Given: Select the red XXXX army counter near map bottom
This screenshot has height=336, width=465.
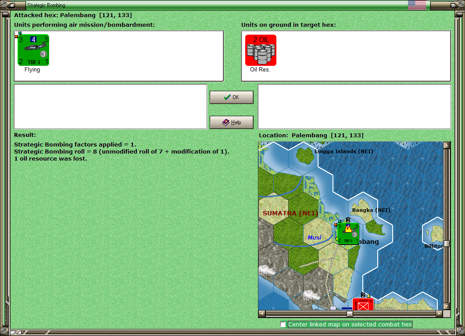Looking at the screenshot, I should point(363,304).
